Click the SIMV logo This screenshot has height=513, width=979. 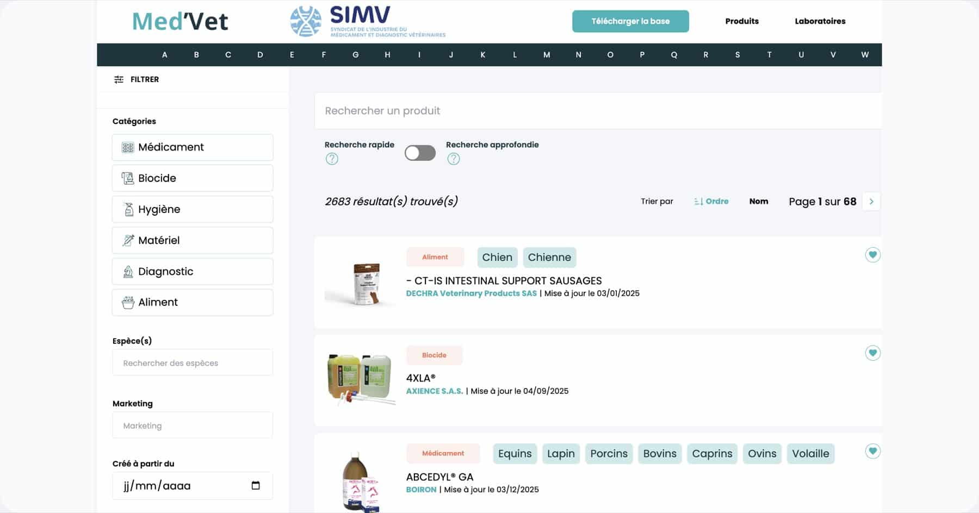point(367,21)
